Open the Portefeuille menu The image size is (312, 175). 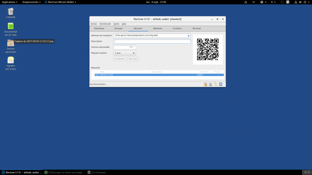click(105, 24)
